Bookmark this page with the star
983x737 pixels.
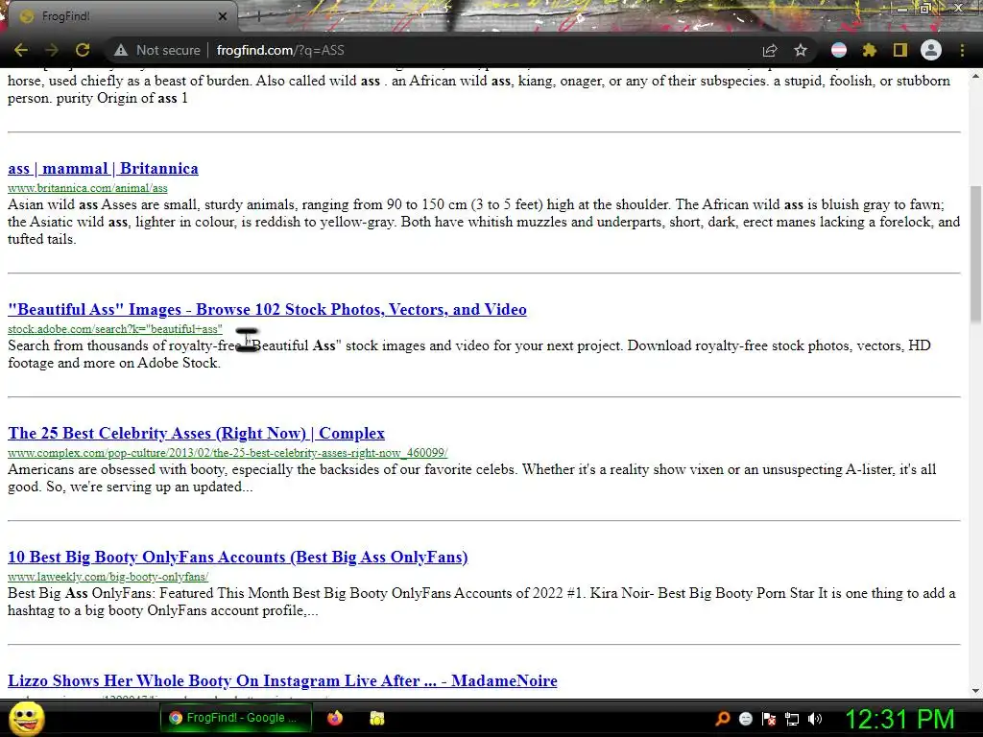tap(801, 50)
